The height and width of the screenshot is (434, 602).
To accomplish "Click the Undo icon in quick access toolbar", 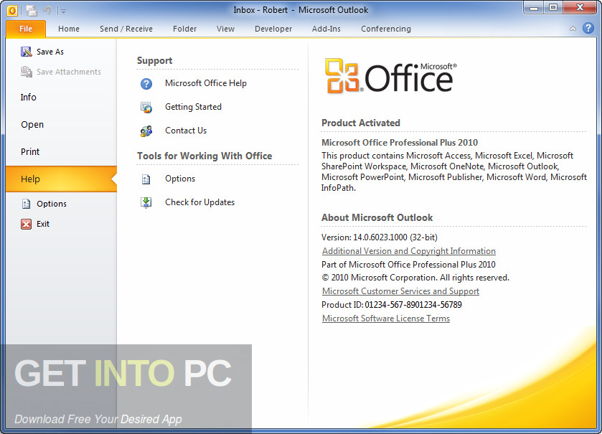I will (47, 10).
